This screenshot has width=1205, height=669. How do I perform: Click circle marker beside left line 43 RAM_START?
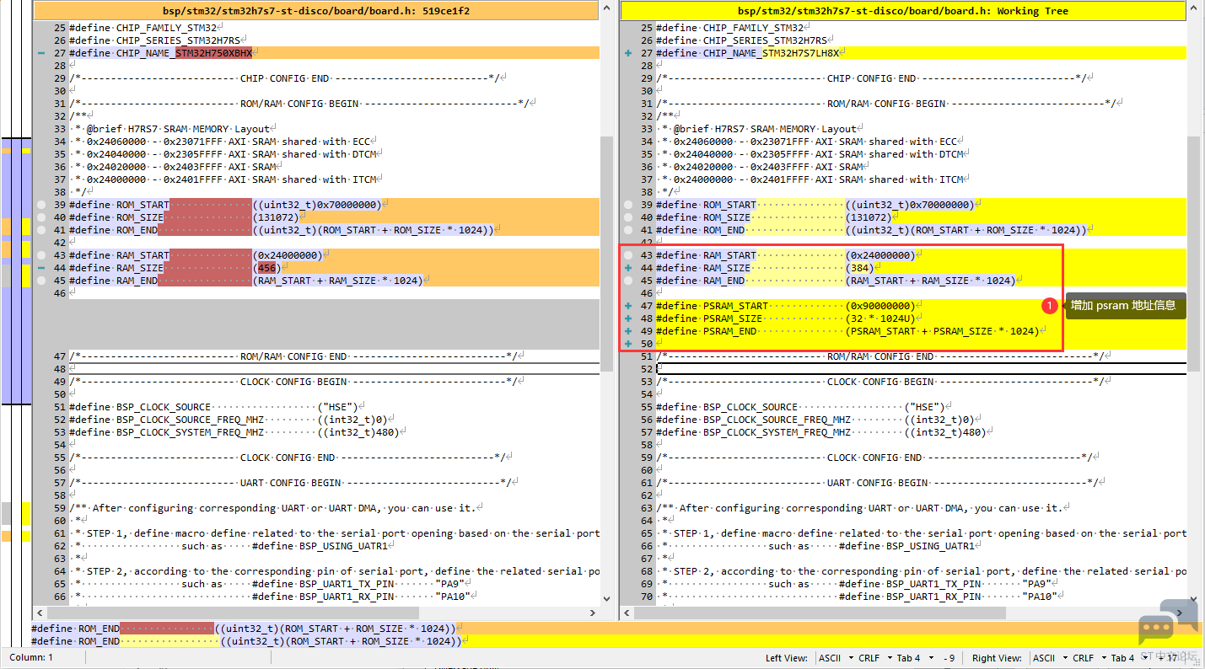click(x=40, y=255)
